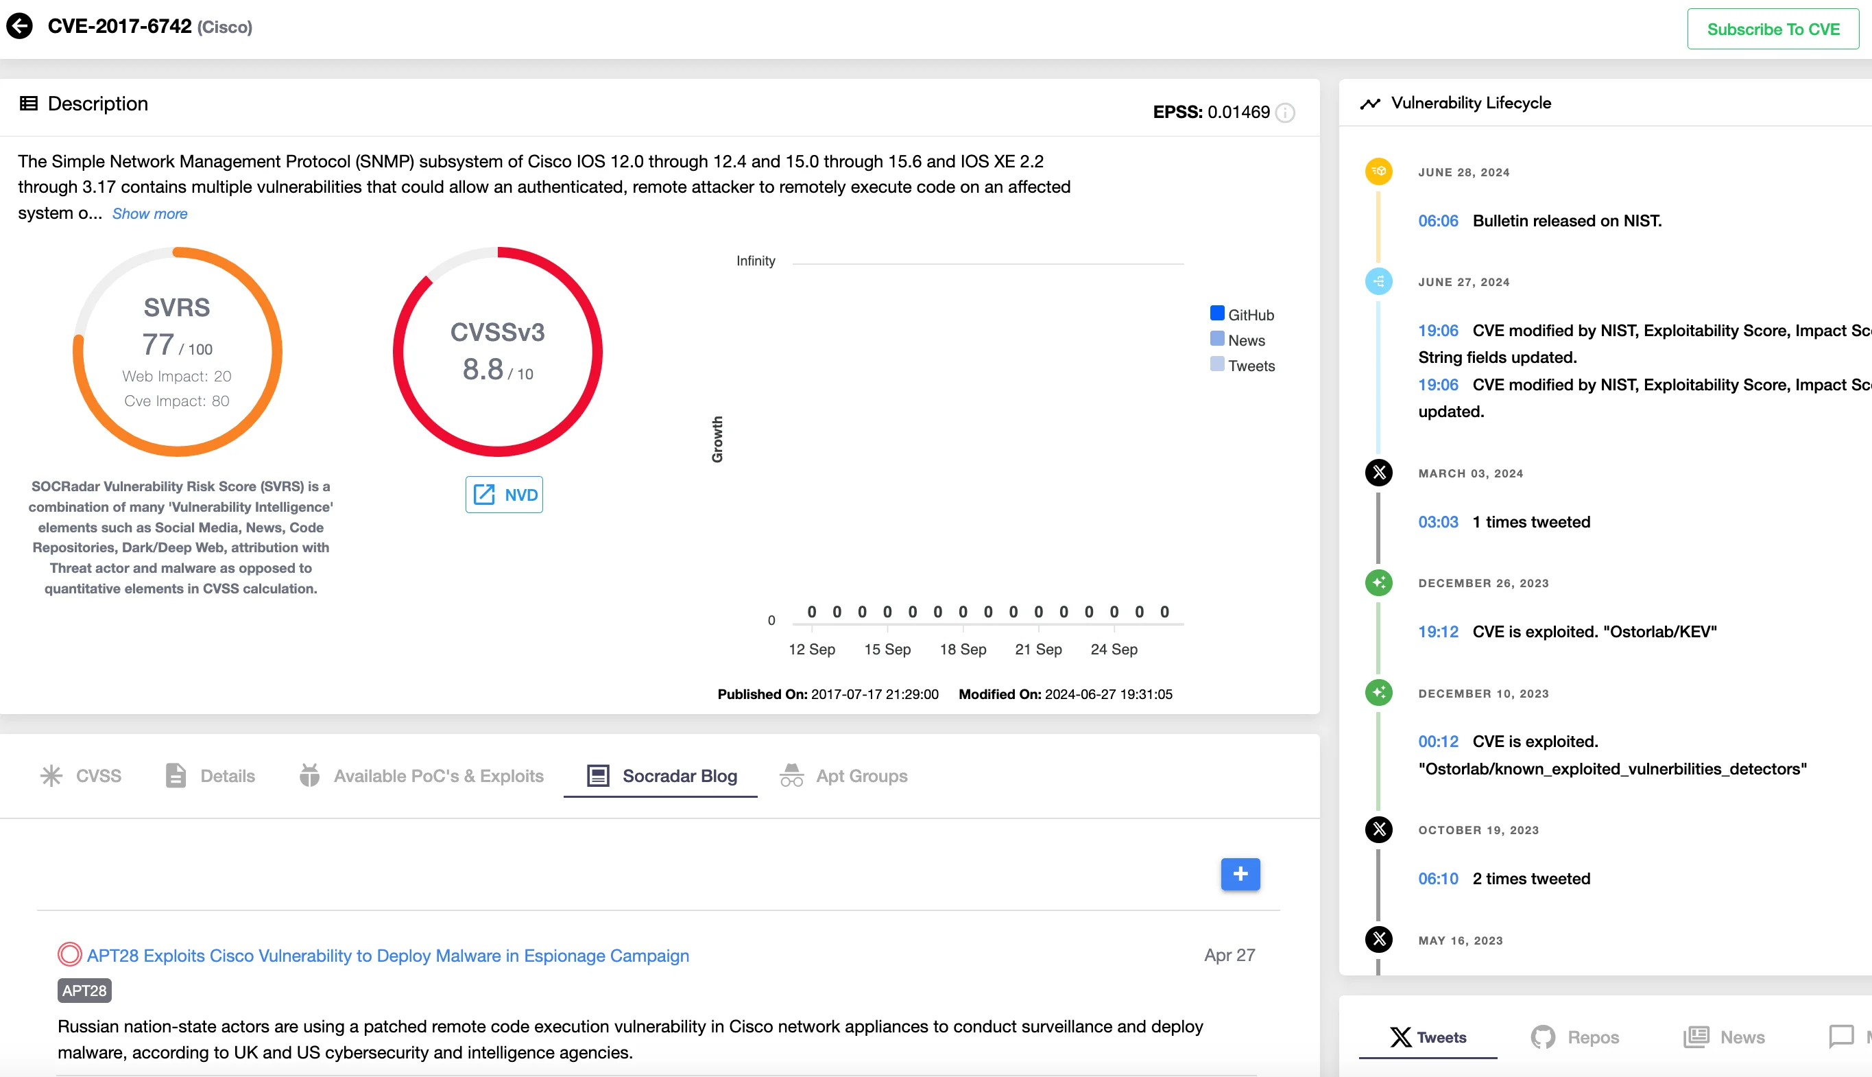Switch to the Details tab
The height and width of the screenshot is (1077, 1872).
[x=210, y=776]
